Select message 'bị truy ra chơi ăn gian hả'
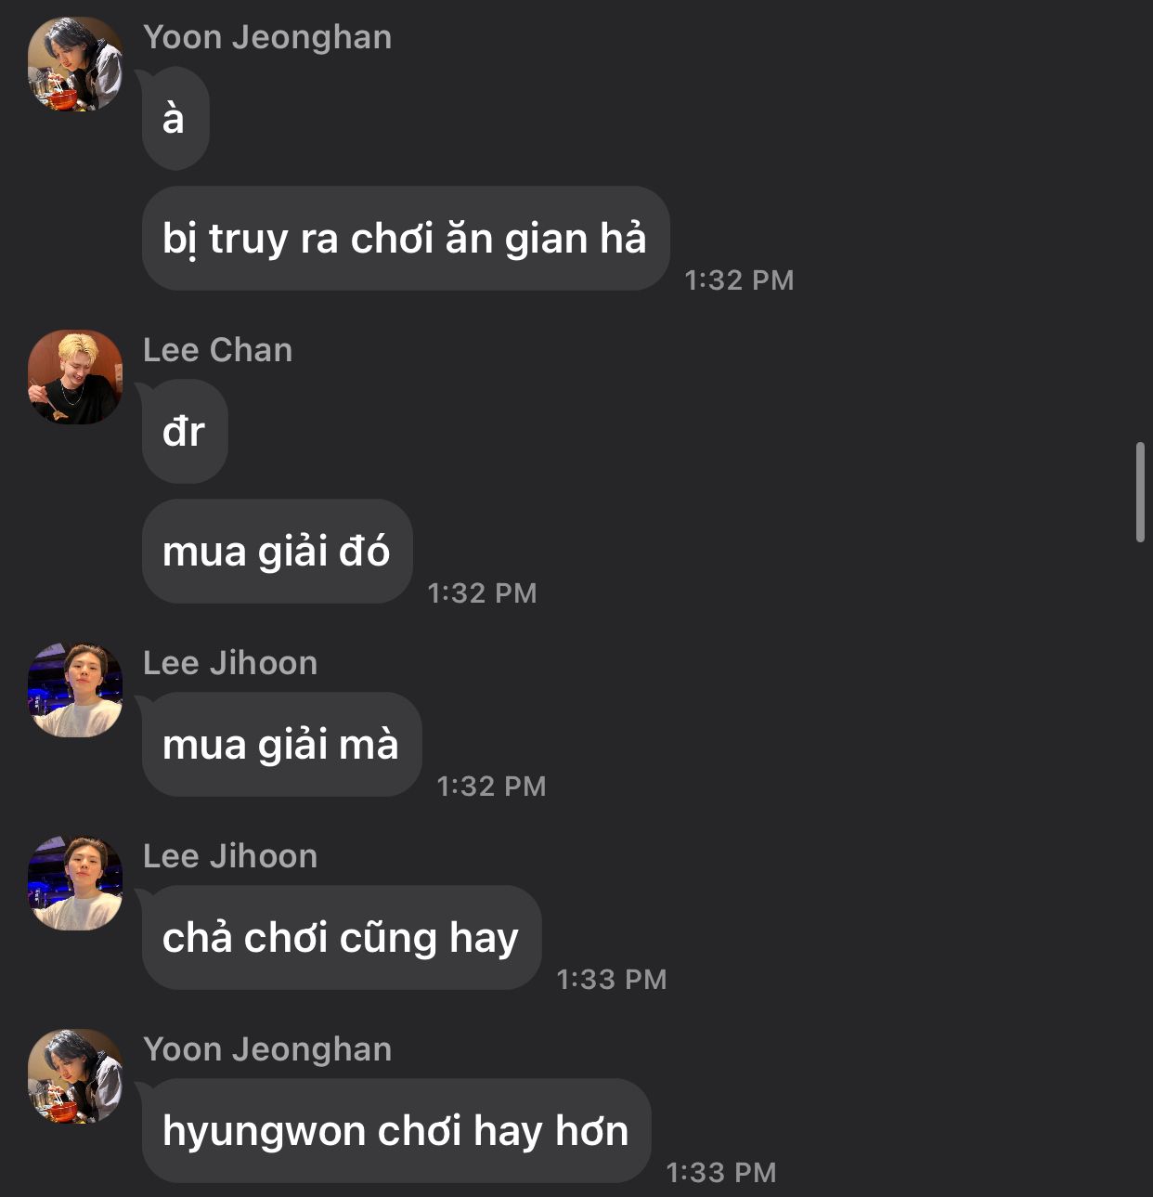1153x1197 pixels. (x=406, y=239)
